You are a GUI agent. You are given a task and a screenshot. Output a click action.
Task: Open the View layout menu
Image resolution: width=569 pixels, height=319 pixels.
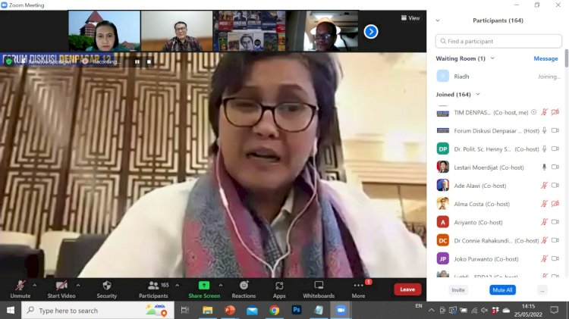point(410,17)
